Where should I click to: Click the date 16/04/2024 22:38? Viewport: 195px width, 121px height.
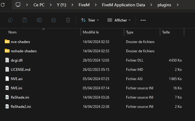tap(96, 107)
